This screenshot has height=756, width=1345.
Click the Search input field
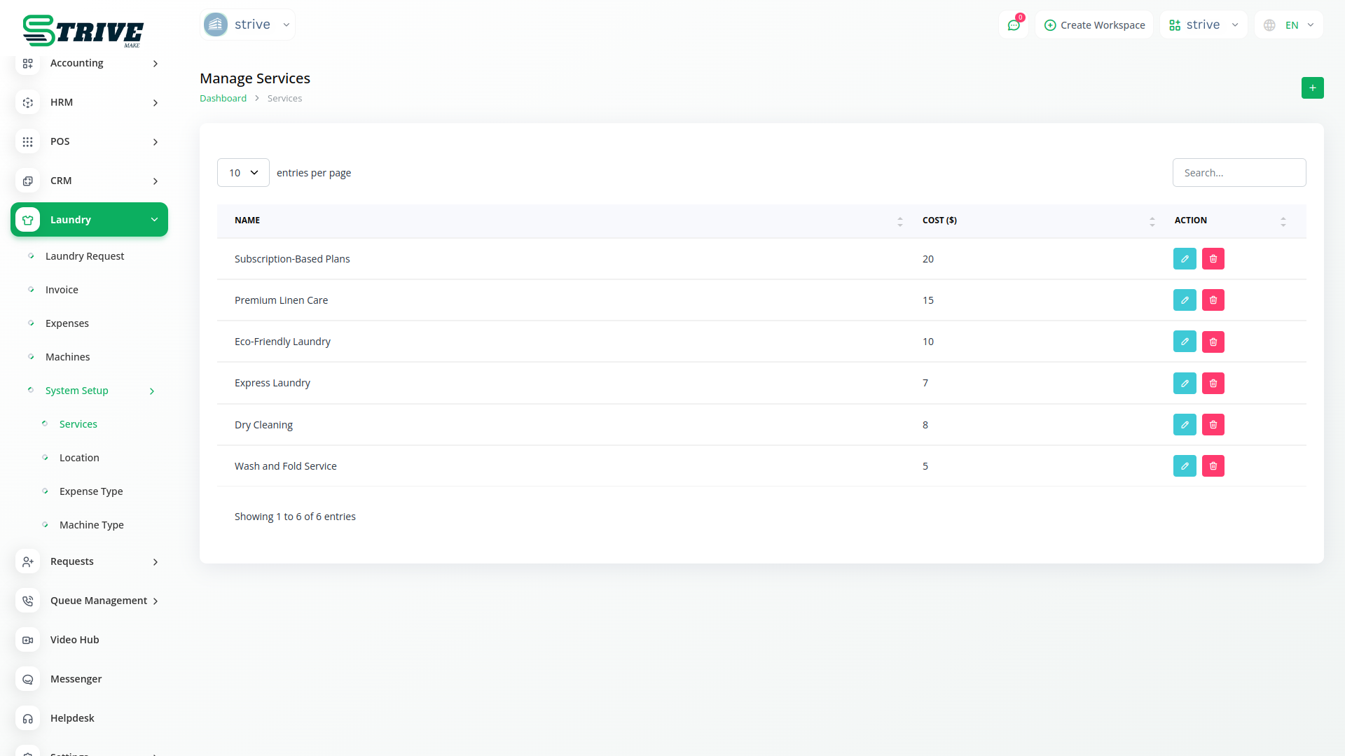point(1239,173)
